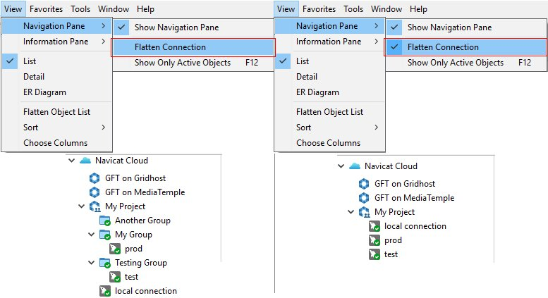Enable the unchecked Flatten Connection option
548x298 pixels.
click(170, 47)
